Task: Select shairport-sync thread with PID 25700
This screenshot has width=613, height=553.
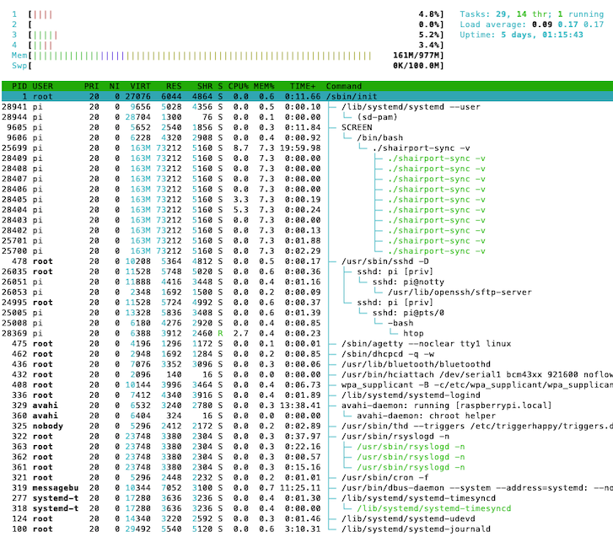Action: coord(307,251)
